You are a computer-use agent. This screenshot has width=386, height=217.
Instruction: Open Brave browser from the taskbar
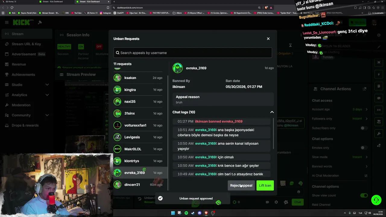click(x=206, y=213)
